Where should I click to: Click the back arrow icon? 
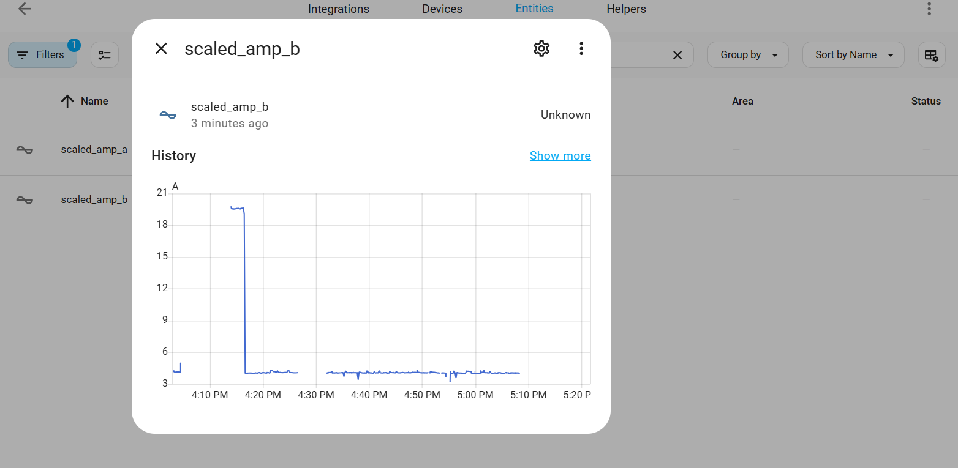click(x=25, y=9)
